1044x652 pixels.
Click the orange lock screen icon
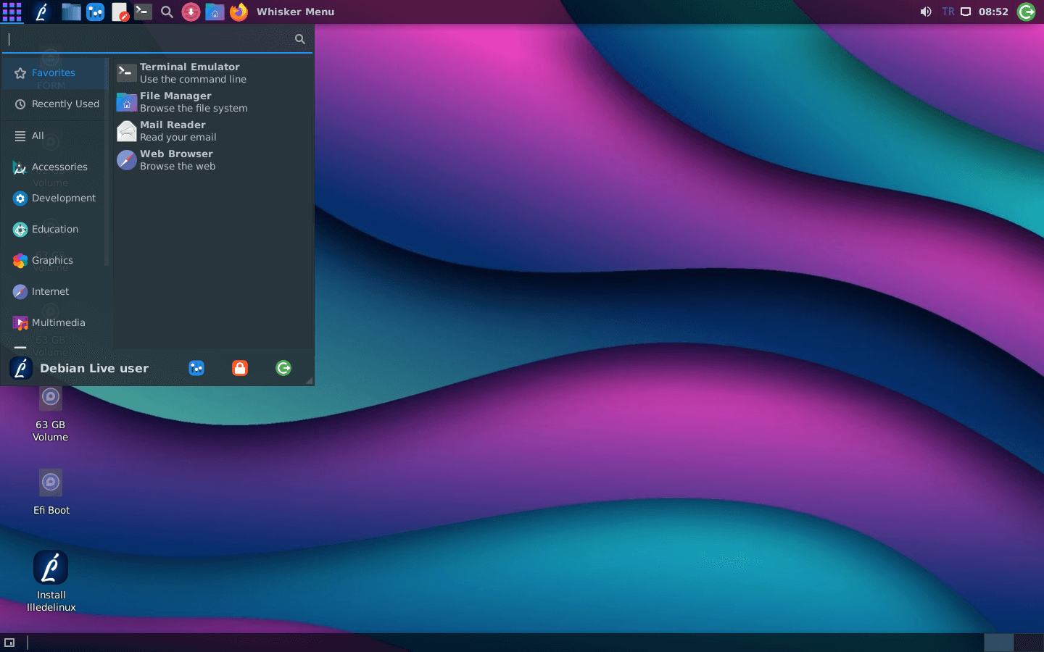point(240,368)
